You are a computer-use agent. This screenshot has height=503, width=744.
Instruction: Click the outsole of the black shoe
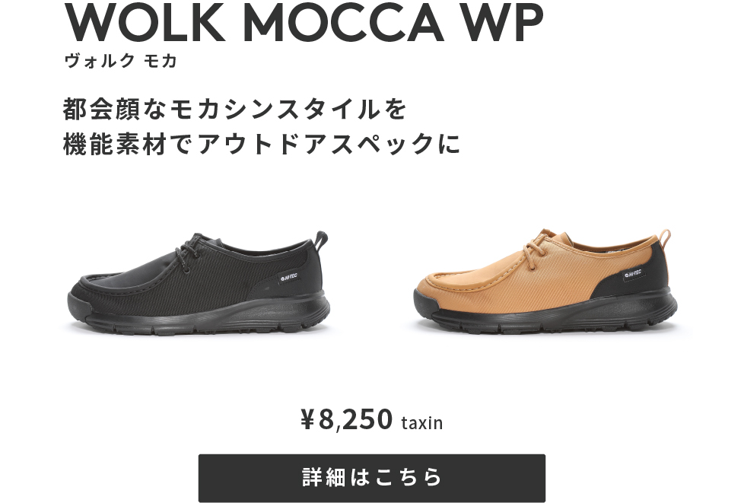(199, 316)
